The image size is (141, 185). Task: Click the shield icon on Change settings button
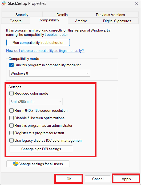tap(15, 164)
